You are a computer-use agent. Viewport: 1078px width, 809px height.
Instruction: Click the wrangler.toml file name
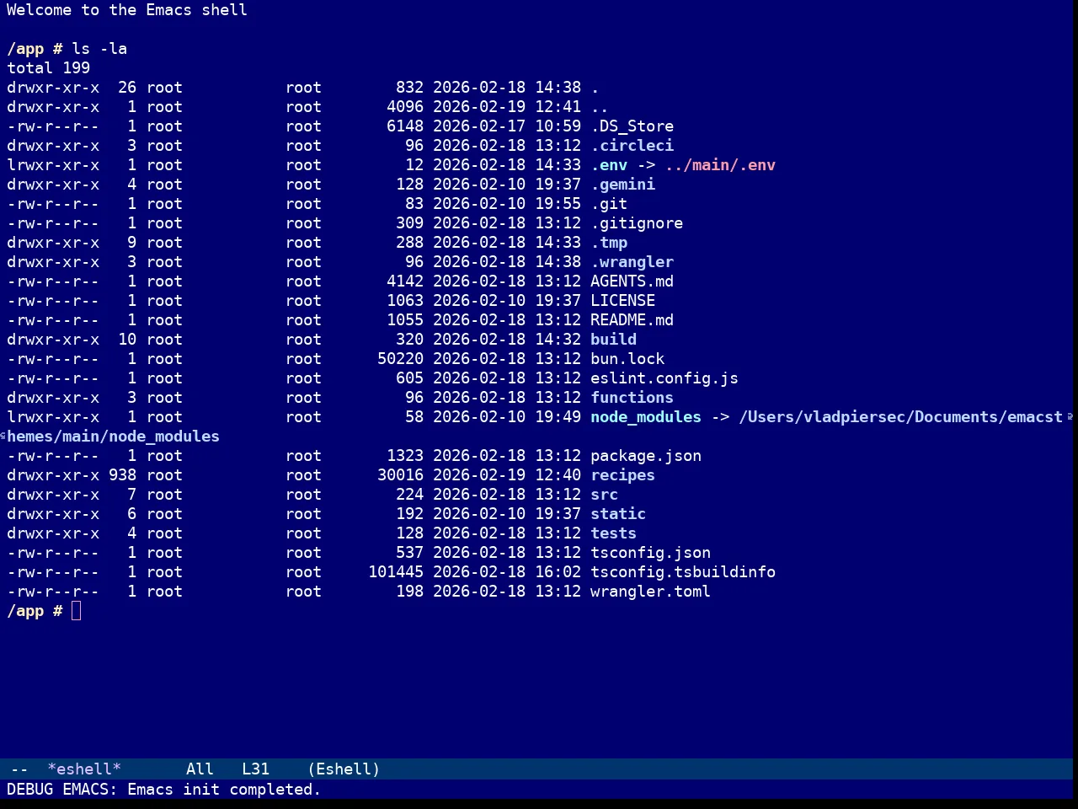pos(650,592)
